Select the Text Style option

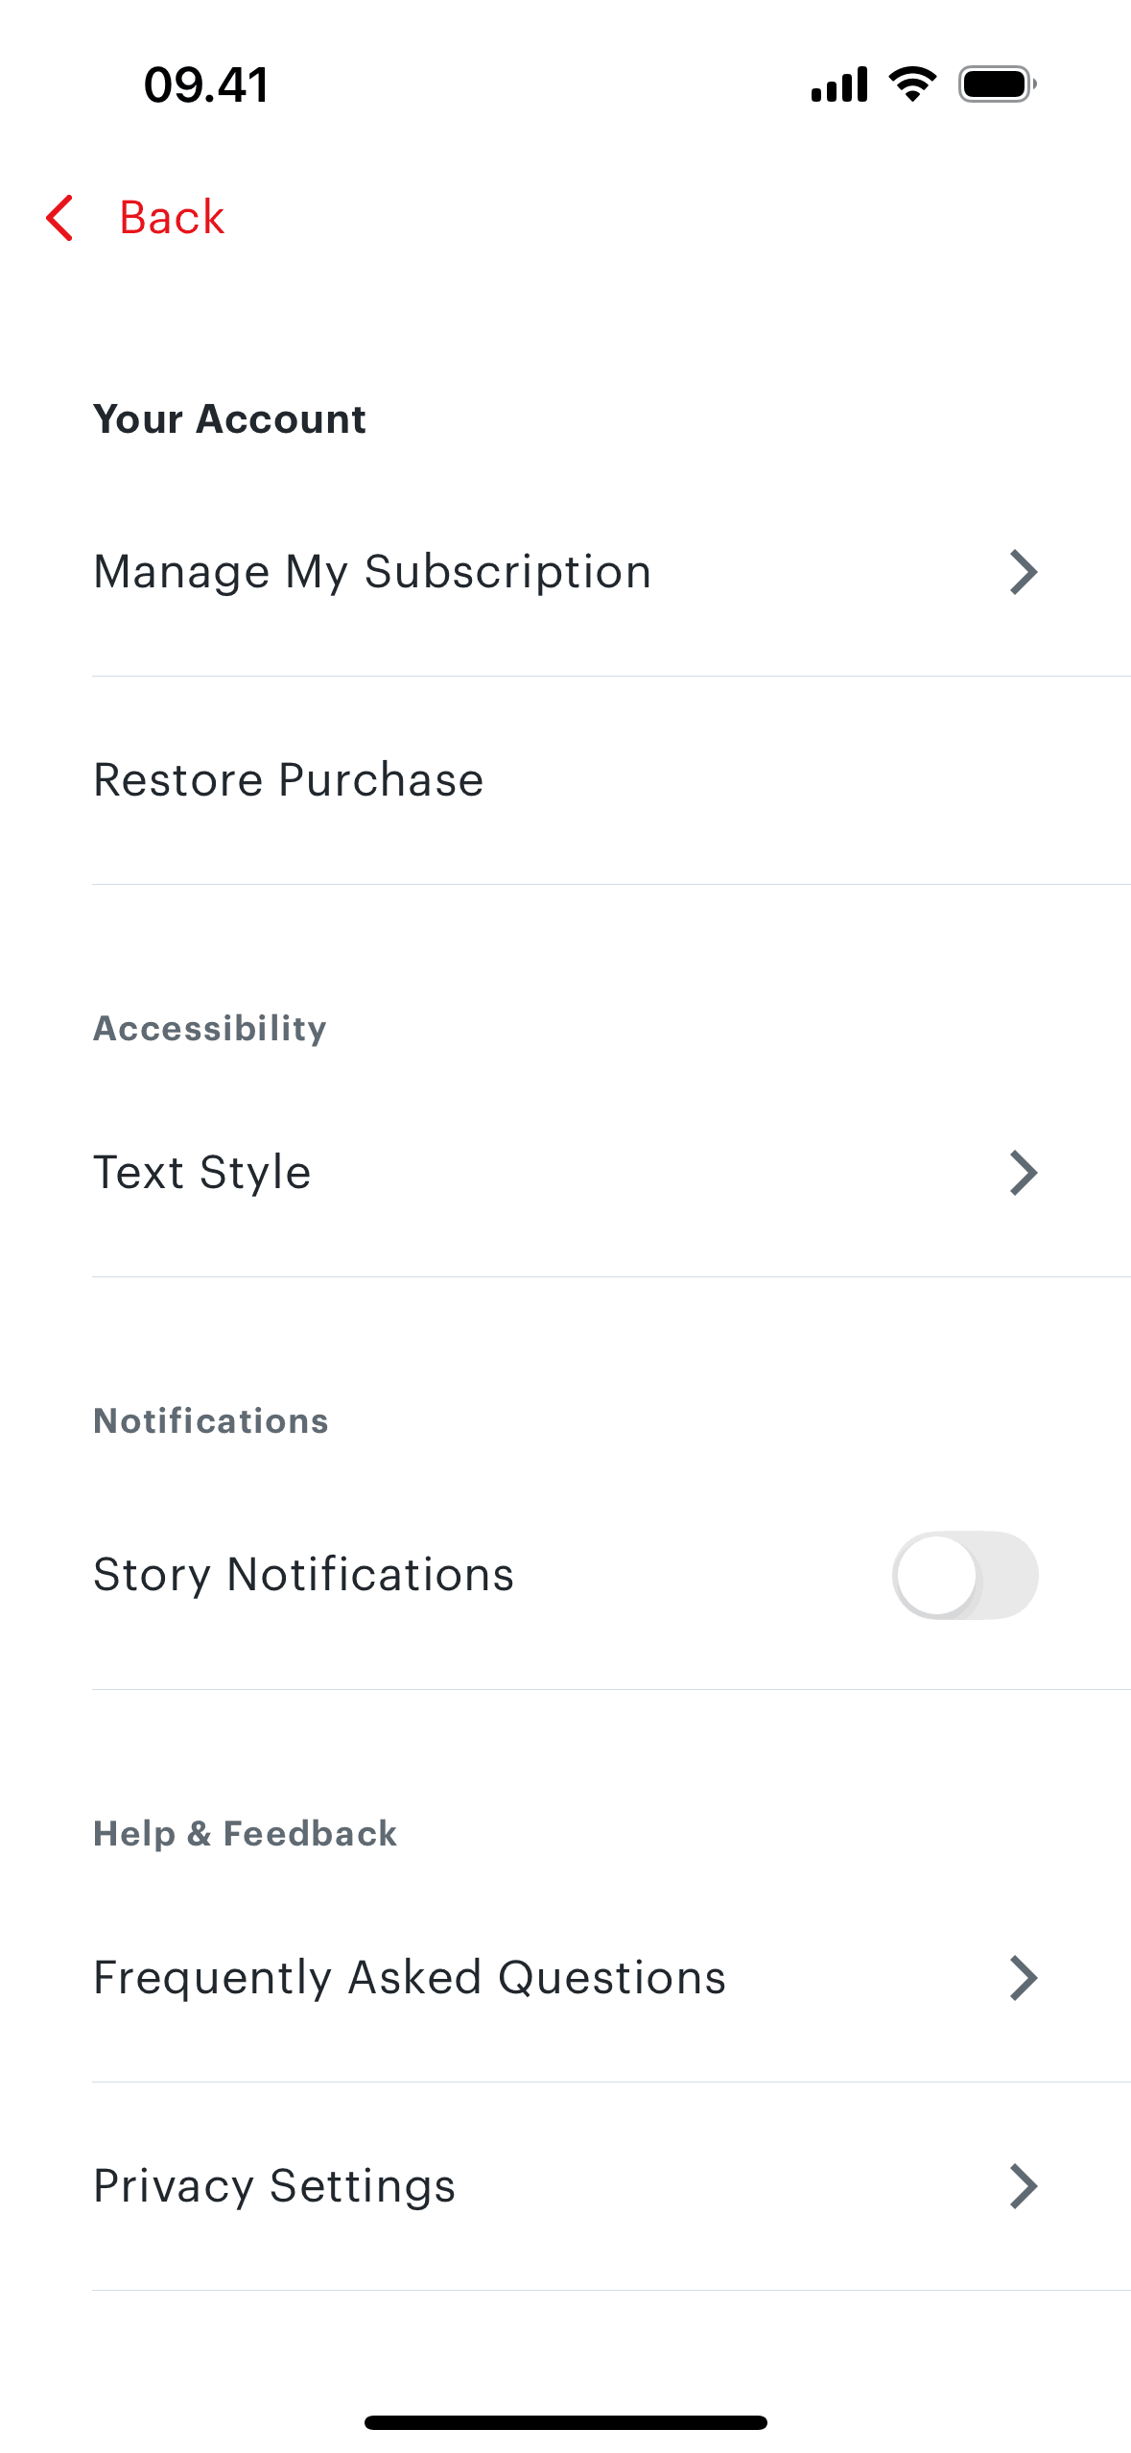(202, 1173)
